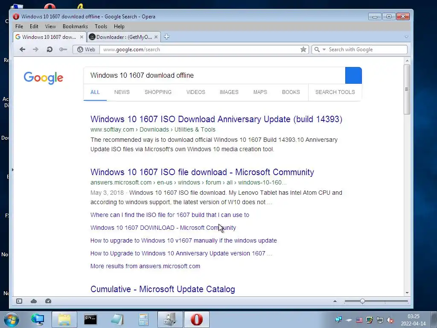437x328 pixels.
Task: Toggle the panel button in status bar
Action: tap(19, 301)
